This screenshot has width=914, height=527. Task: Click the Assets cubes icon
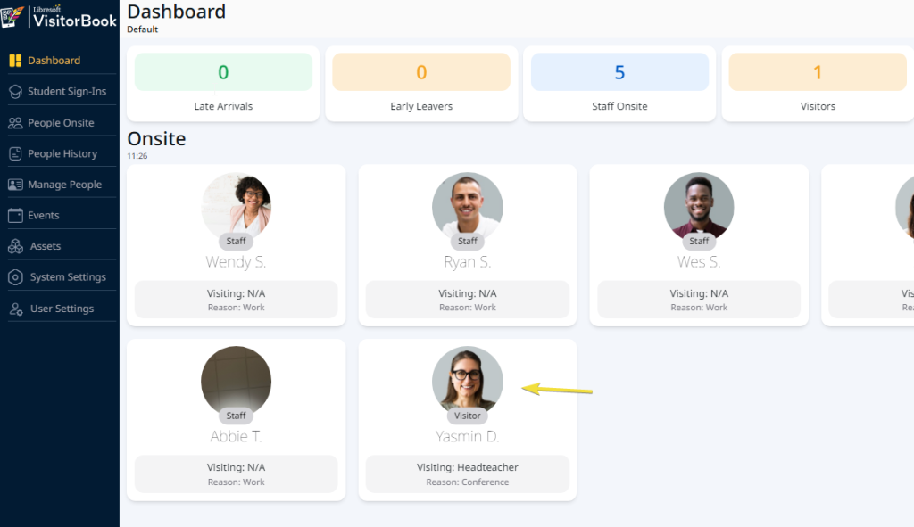[x=14, y=246]
